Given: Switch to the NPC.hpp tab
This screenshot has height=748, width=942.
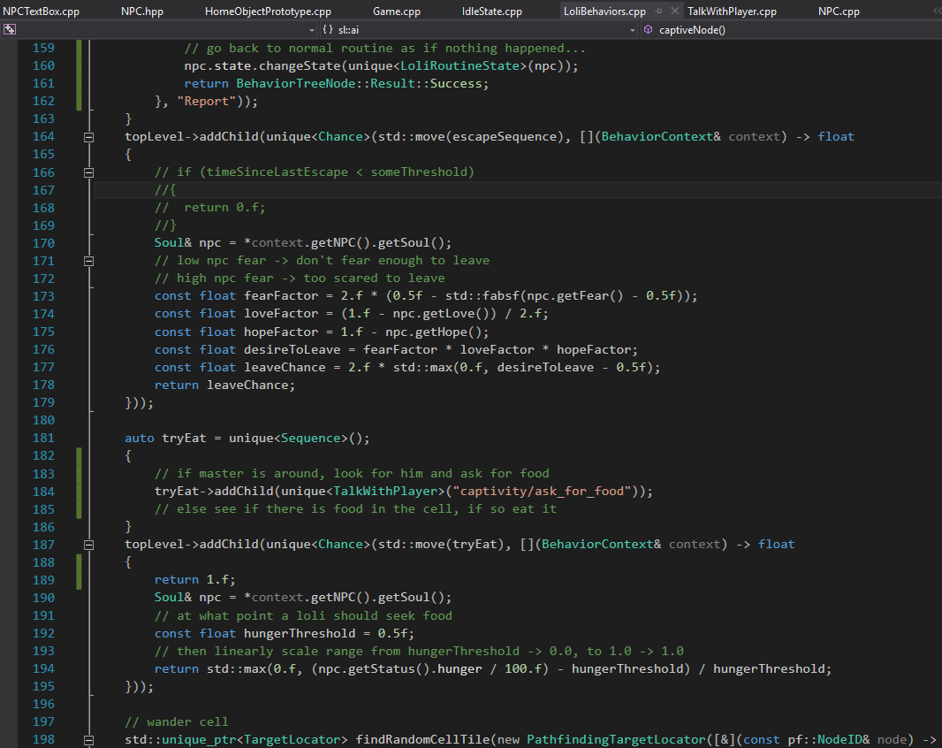Looking at the screenshot, I should [x=141, y=11].
